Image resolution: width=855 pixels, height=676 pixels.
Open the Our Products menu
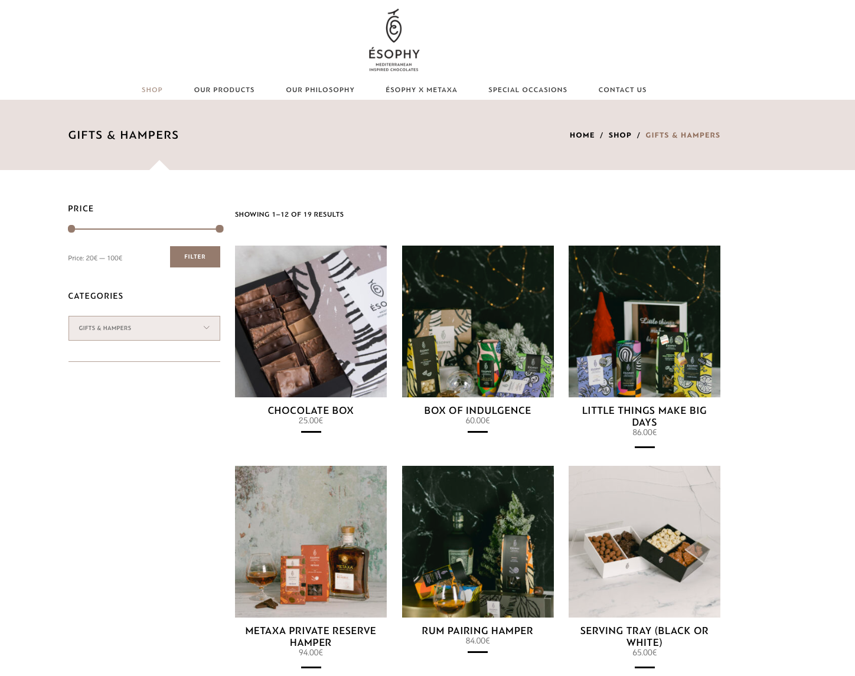point(224,90)
